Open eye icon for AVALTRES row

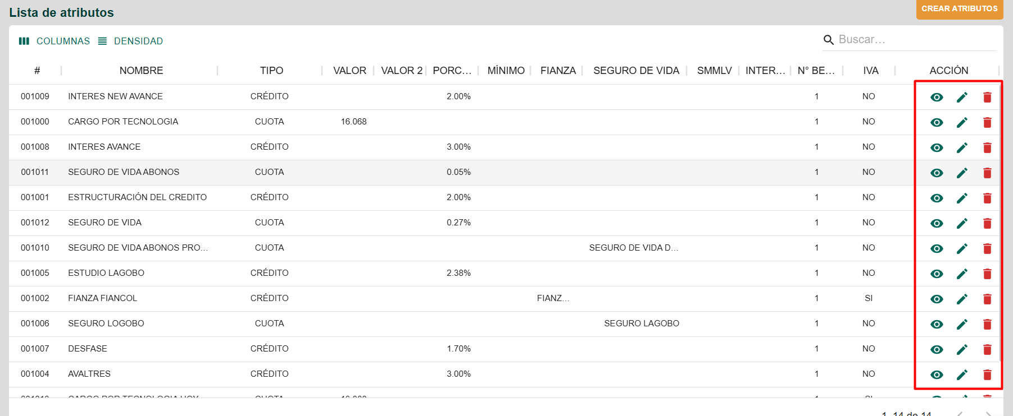pyautogui.click(x=937, y=375)
